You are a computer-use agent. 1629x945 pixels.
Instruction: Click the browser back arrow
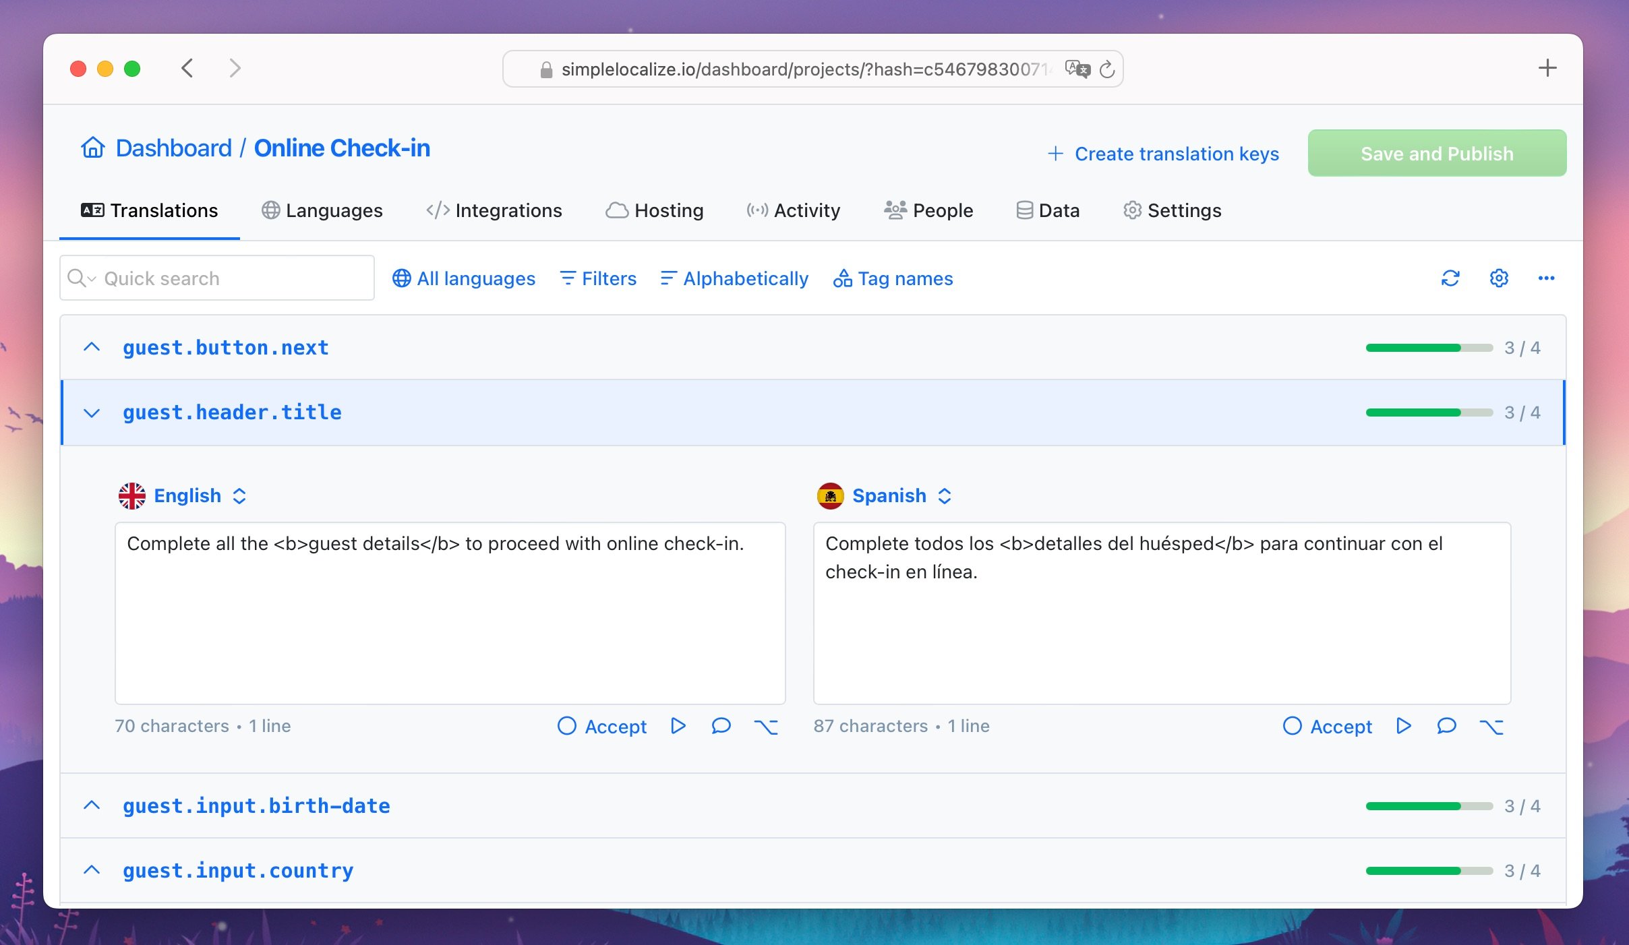tap(187, 68)
